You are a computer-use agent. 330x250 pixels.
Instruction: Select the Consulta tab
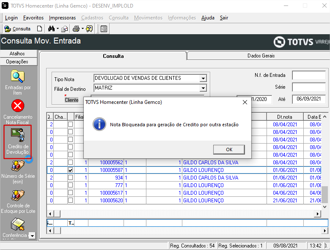pos(113,56)
